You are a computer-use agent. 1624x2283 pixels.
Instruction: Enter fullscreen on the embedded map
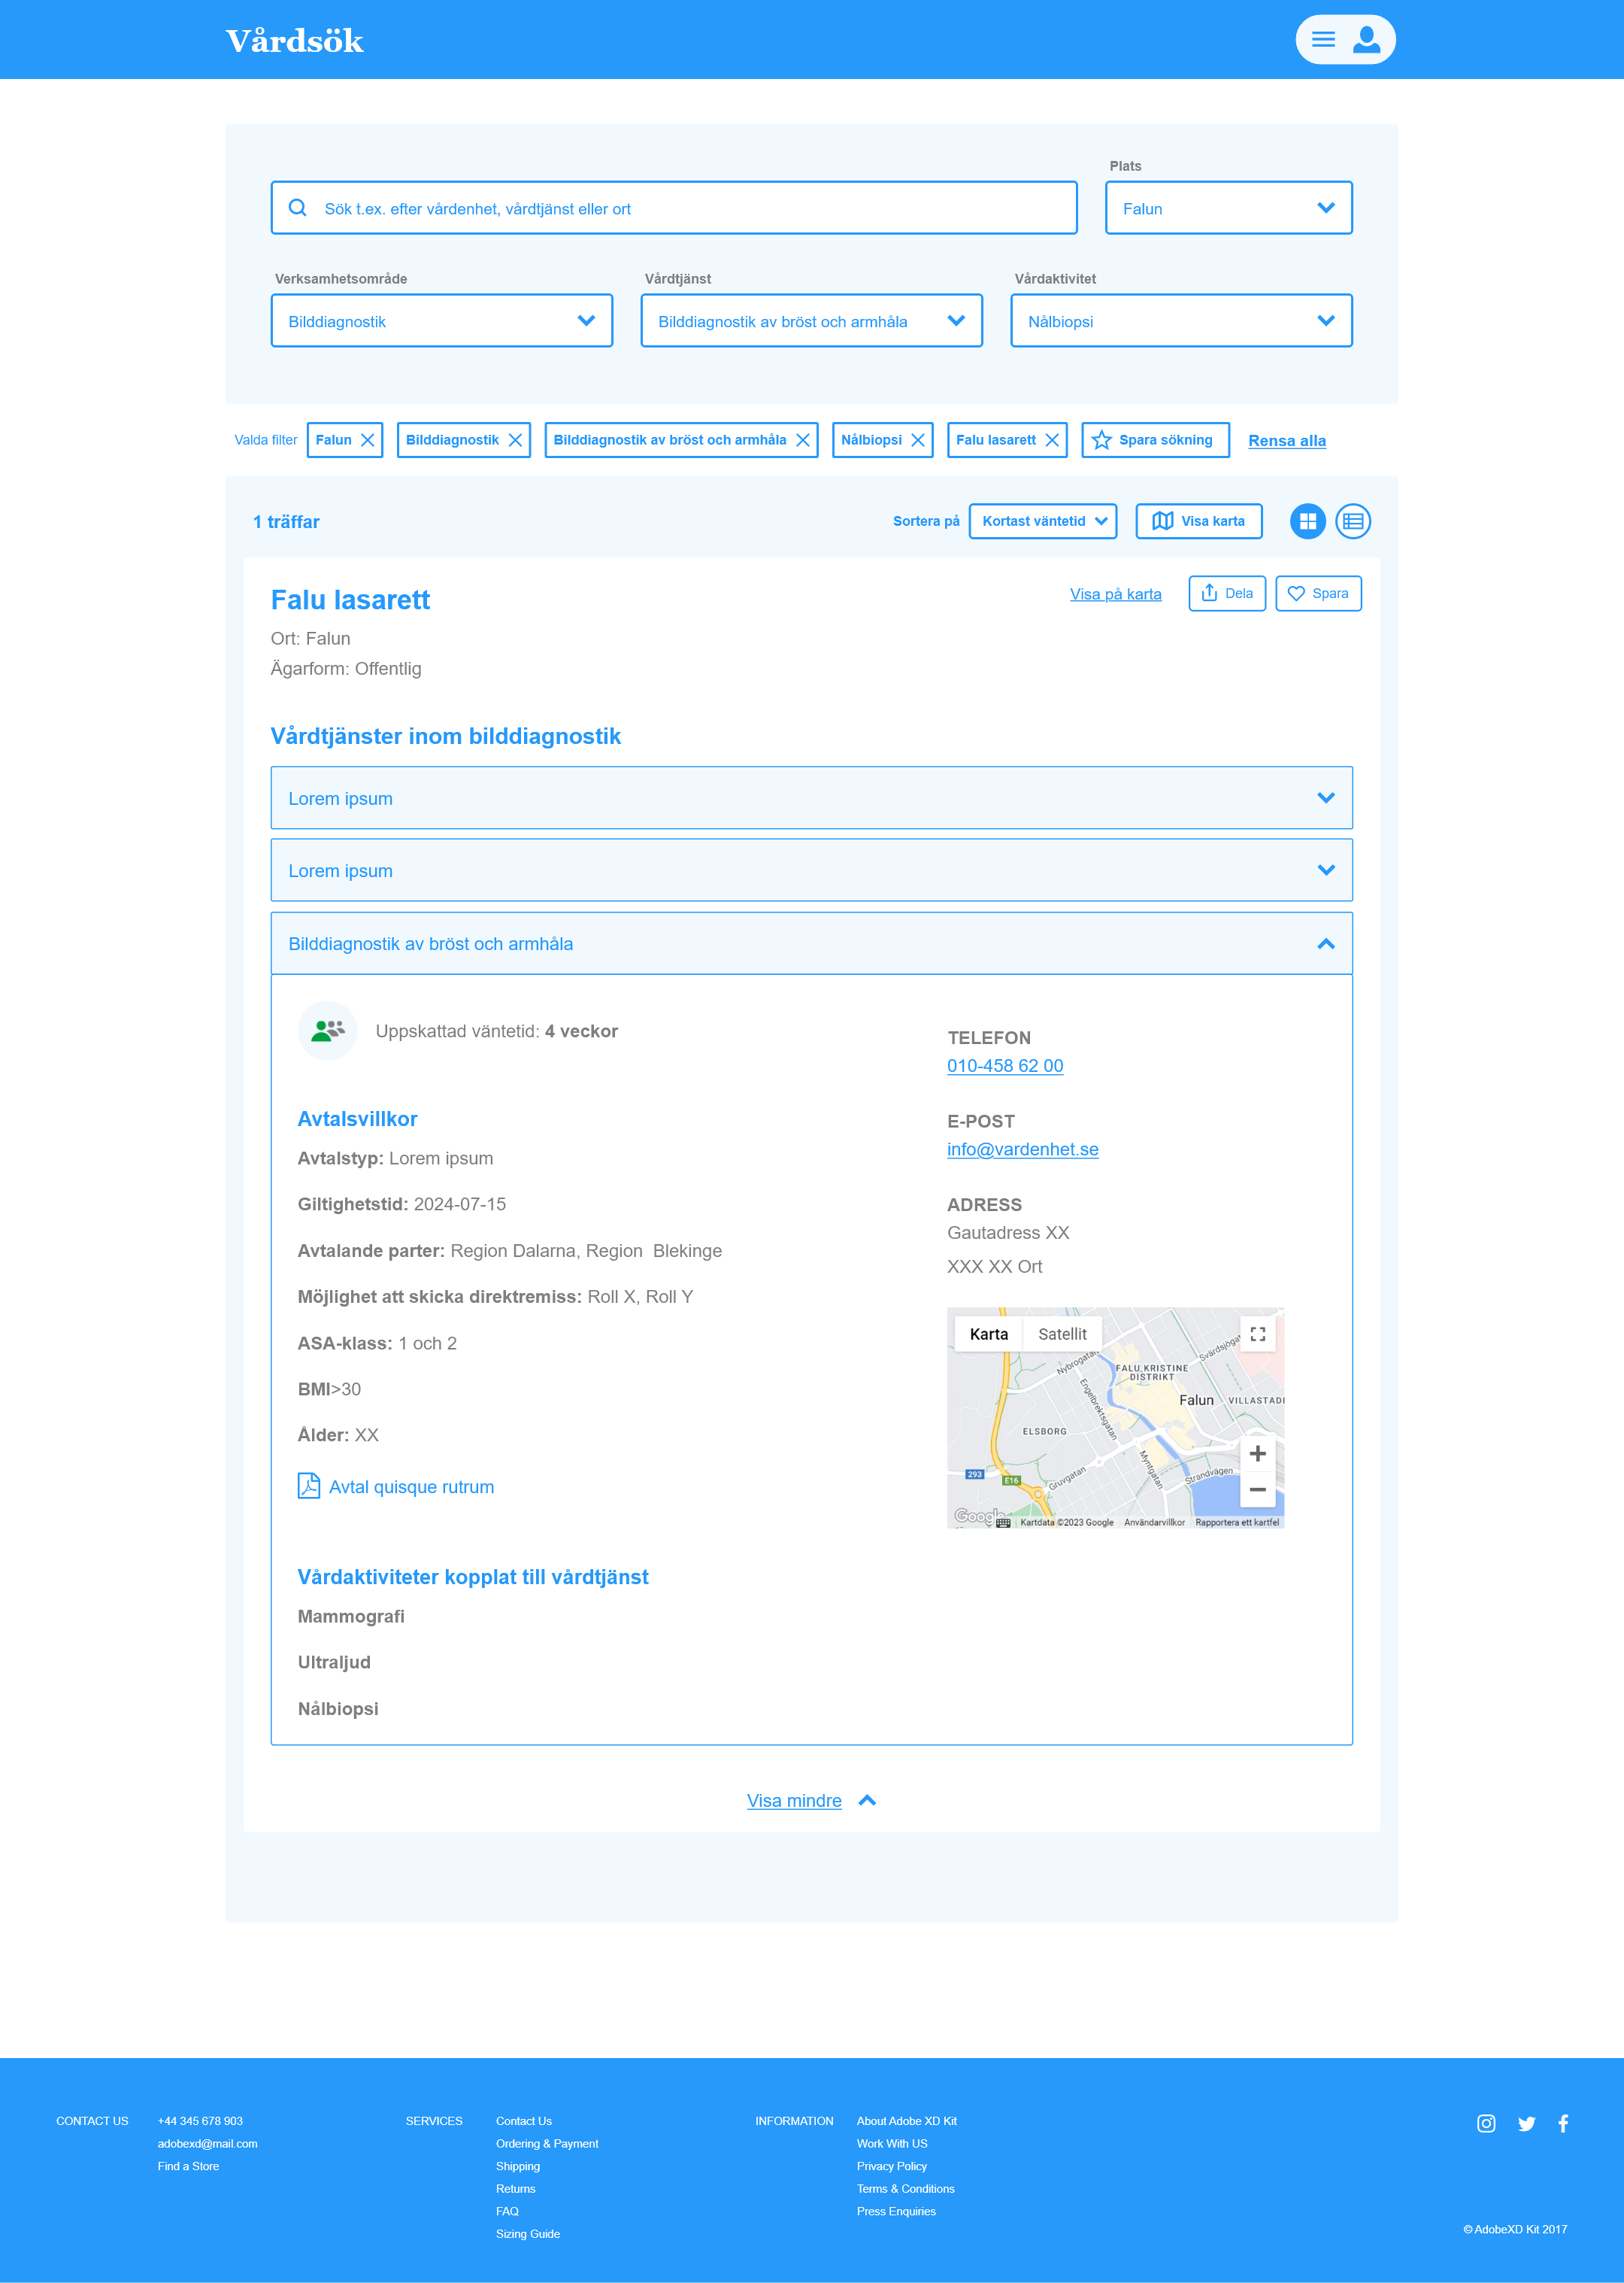click(1257, 1334)
